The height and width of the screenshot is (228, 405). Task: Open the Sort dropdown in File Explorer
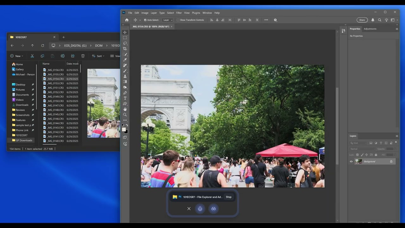pyautogui.click(x=98, y=56)
